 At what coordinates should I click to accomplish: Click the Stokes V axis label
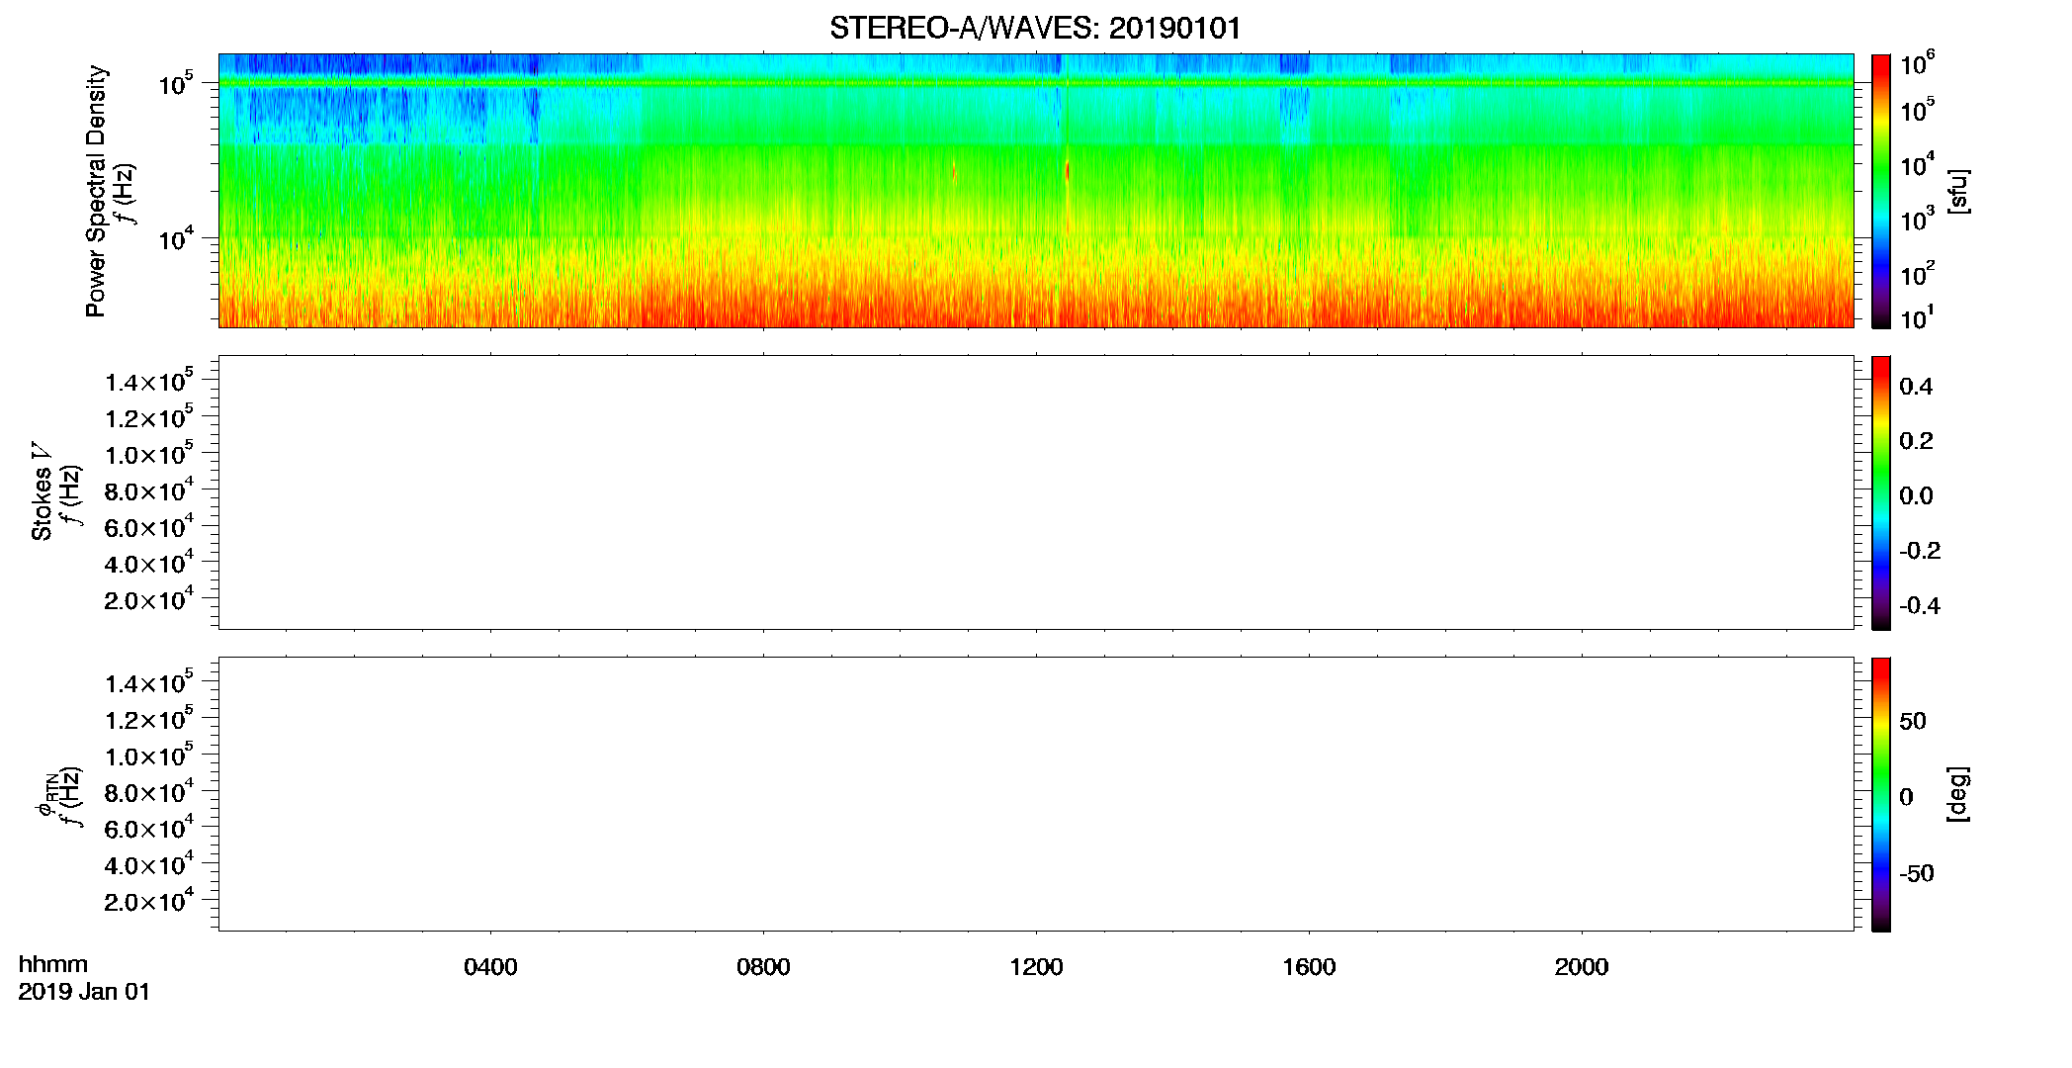(42, 491)
